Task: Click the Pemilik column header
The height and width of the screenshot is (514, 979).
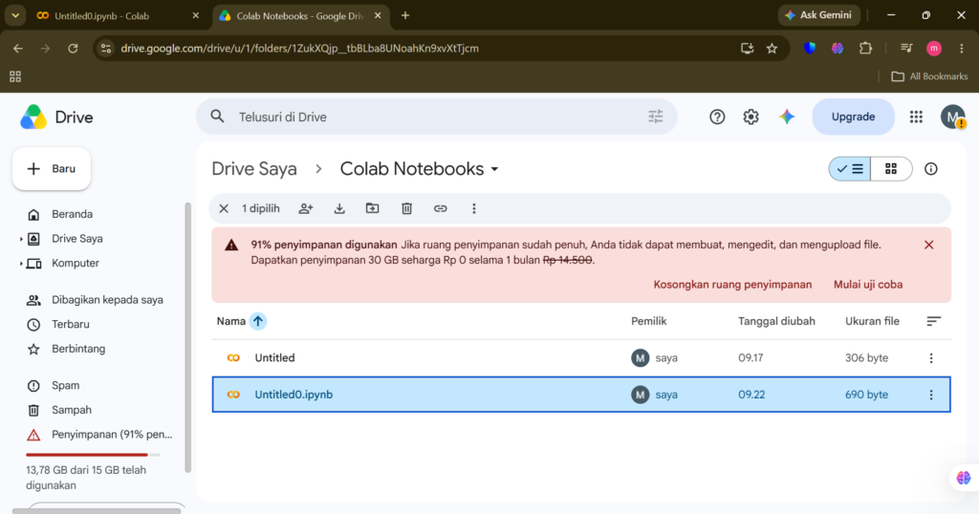Action: [649, 321]
